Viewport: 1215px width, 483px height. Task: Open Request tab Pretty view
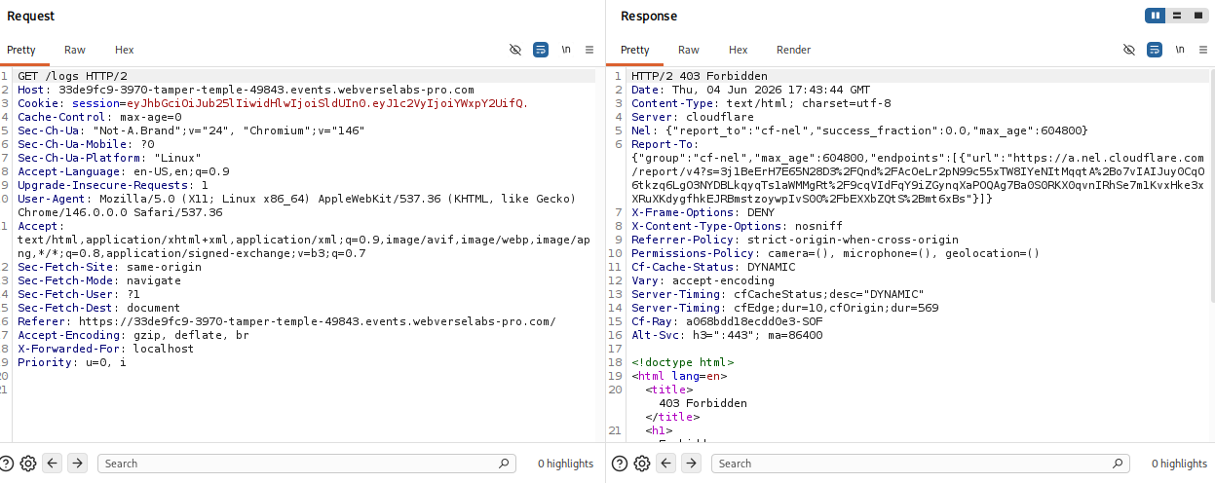click(x=21, y=50)
